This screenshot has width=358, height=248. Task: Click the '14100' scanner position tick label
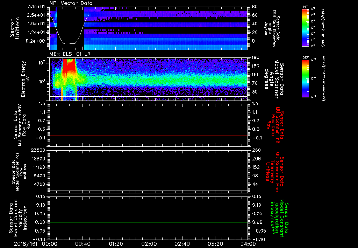38,167
